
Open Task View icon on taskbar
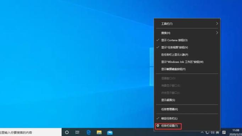pos(77,132)
